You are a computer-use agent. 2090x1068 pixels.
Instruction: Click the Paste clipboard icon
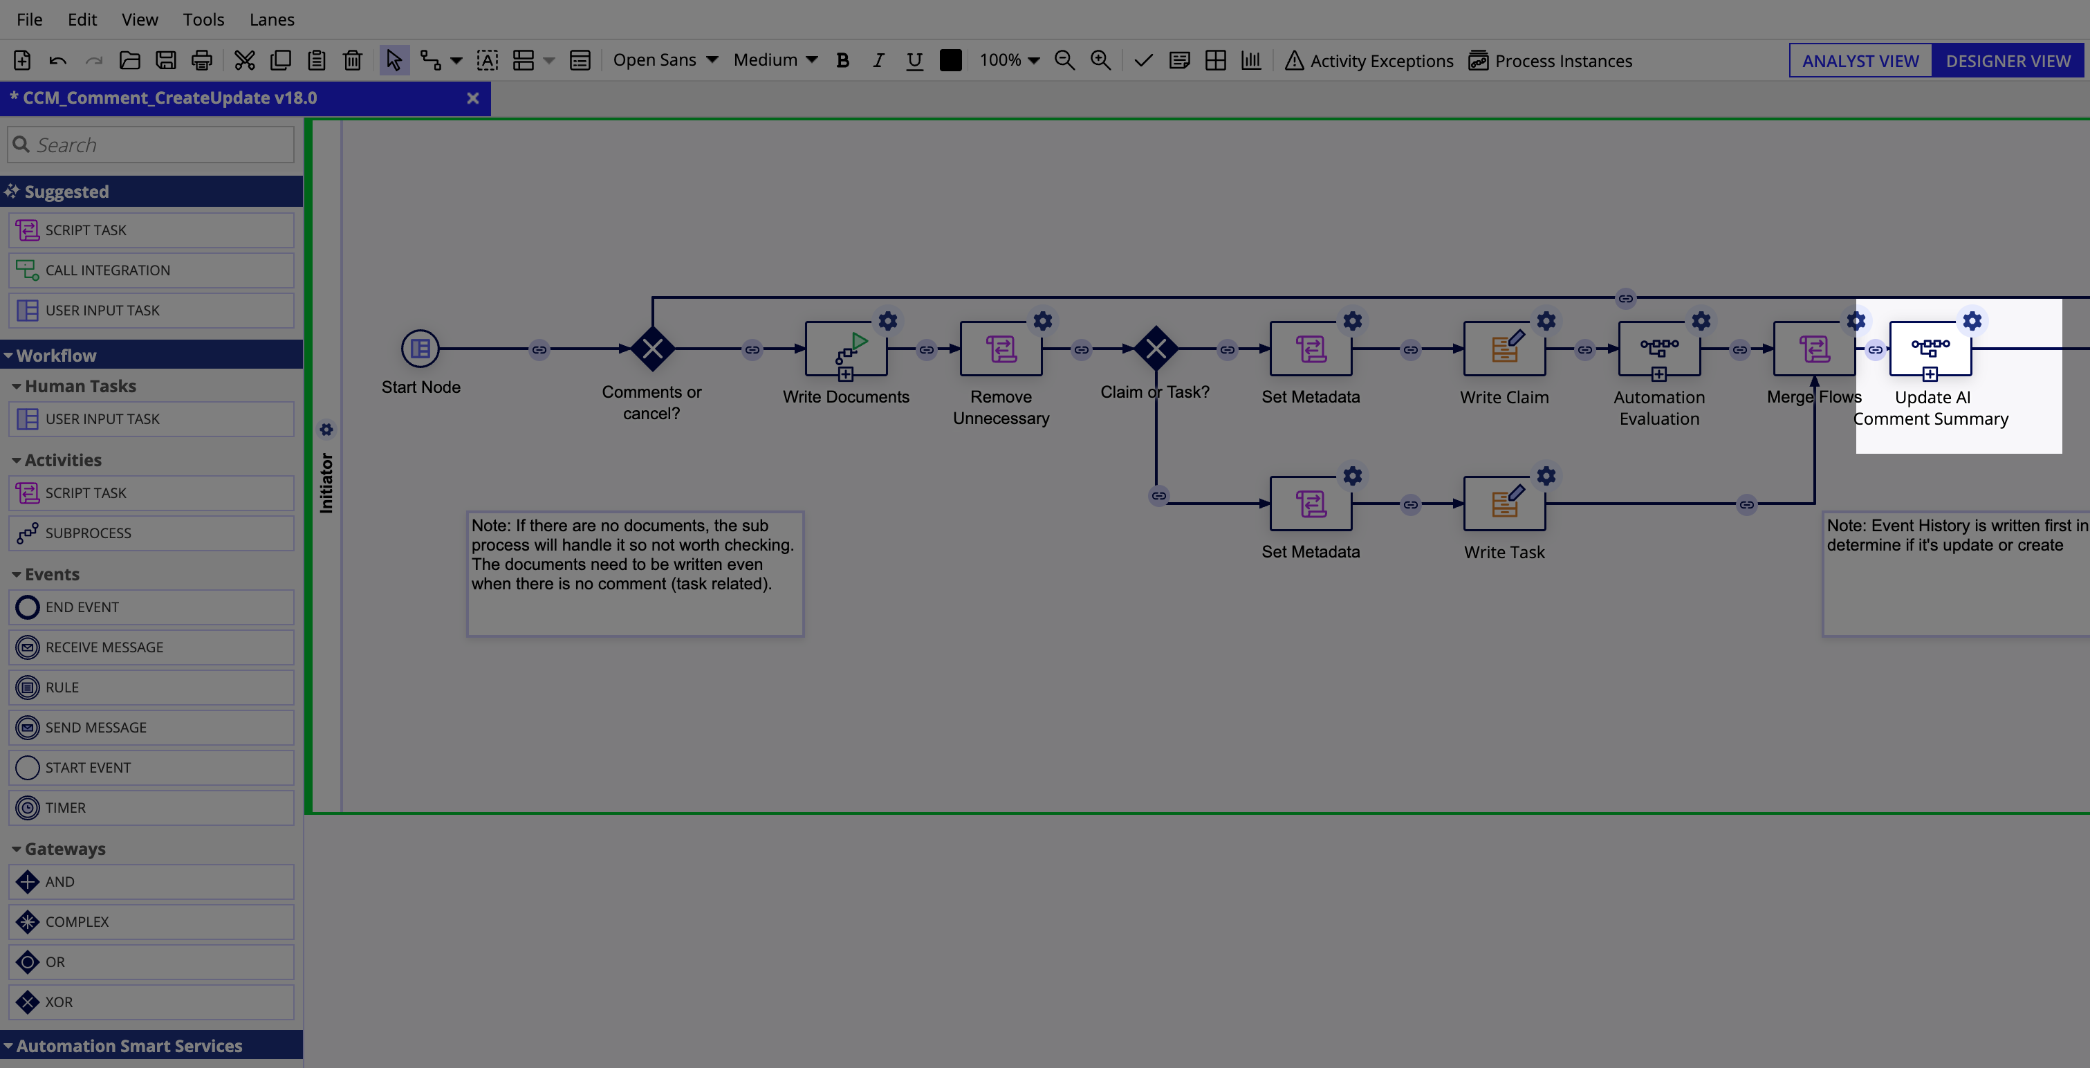317,60
